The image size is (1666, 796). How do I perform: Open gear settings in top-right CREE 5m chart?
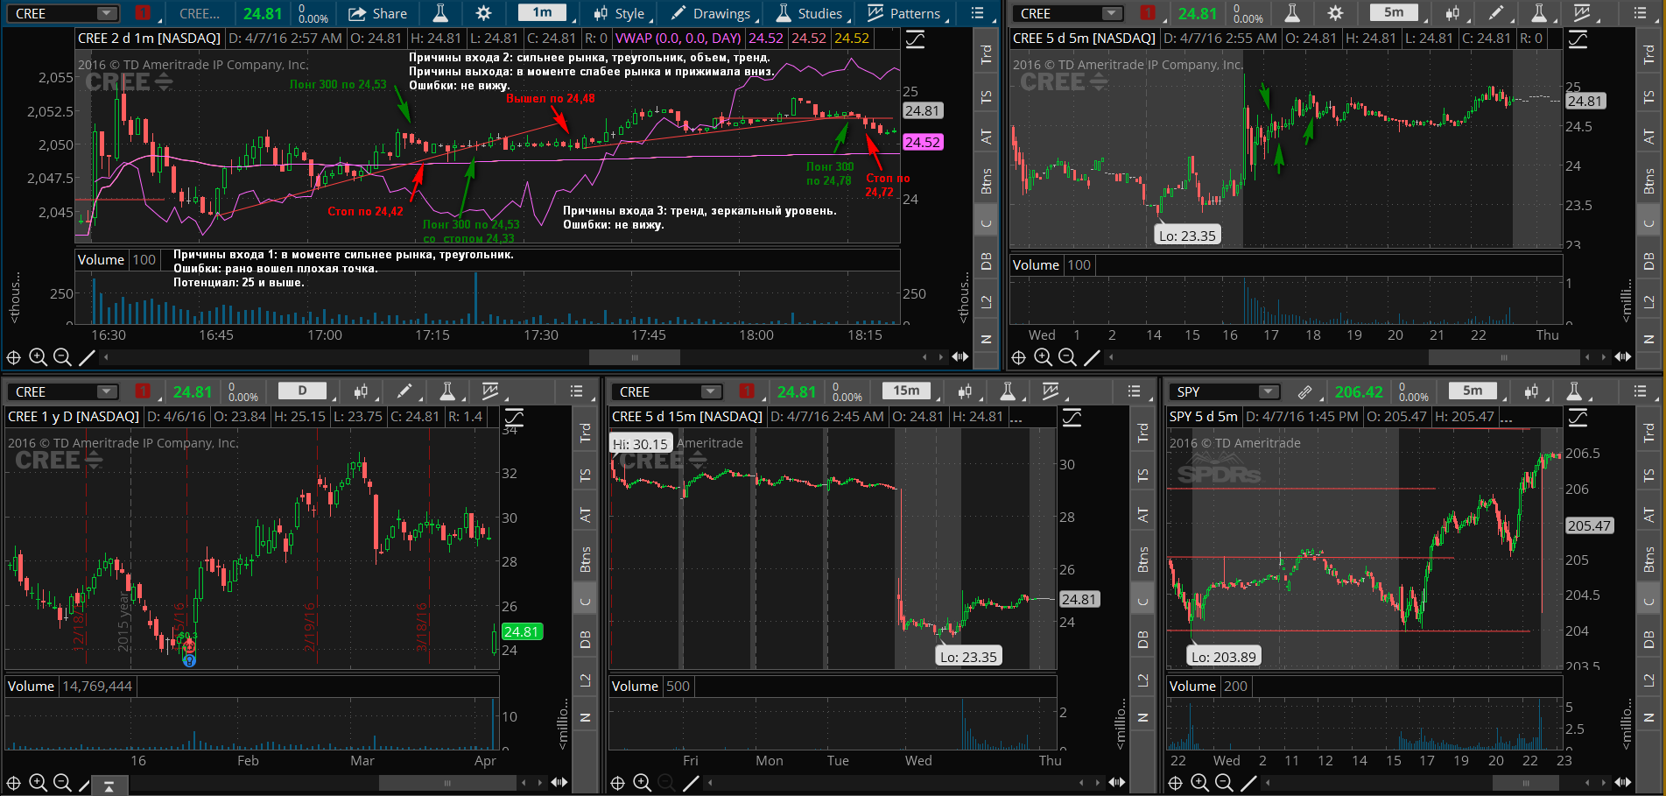click(1335, 13)
